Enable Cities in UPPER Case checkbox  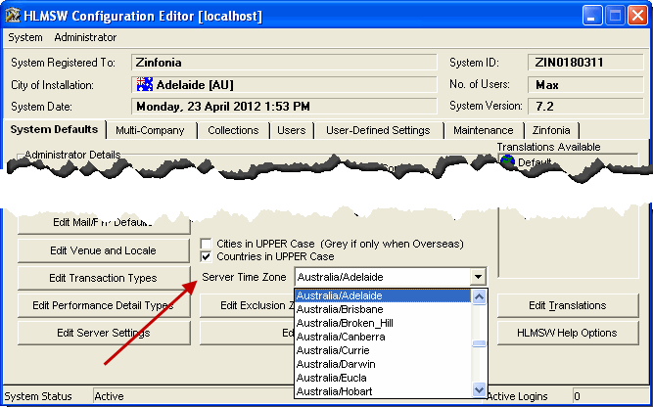pyautogui.click(x=207, y=244)
